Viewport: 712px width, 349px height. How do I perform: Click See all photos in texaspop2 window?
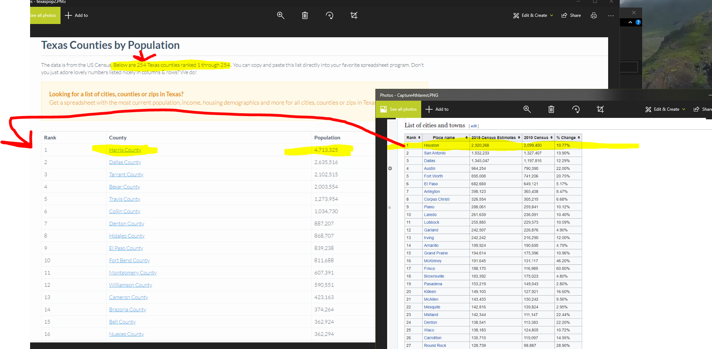point(45,15)
